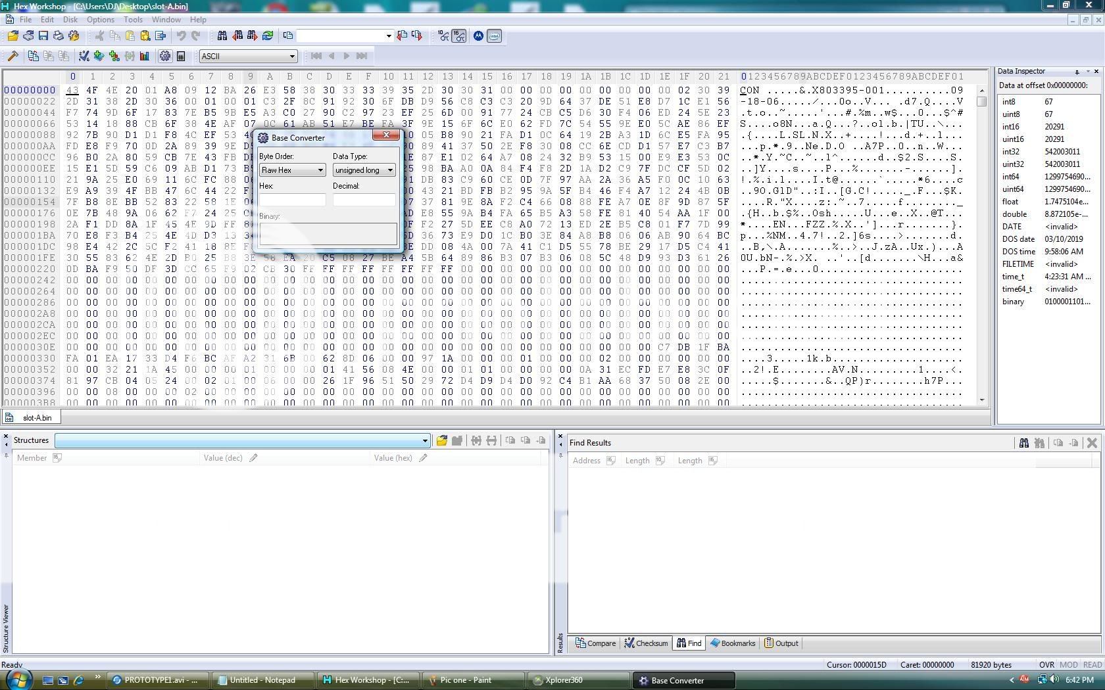Click the Save floppy disk icon
The height and width of the screenshot is (690, 1105).
point(43,35)
